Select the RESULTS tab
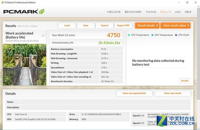The image size is (200, 130). pyautogui.click(x=166, y=12)
